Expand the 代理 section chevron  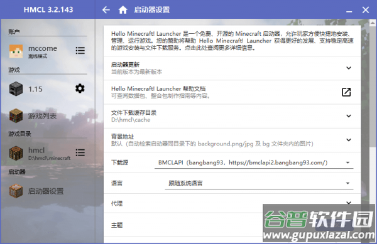[349, 203]
